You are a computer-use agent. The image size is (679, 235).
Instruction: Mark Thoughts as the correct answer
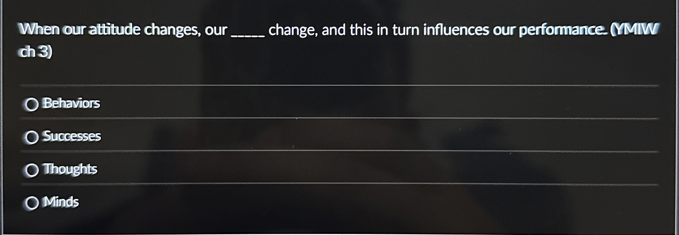click(x=32, y=170)
